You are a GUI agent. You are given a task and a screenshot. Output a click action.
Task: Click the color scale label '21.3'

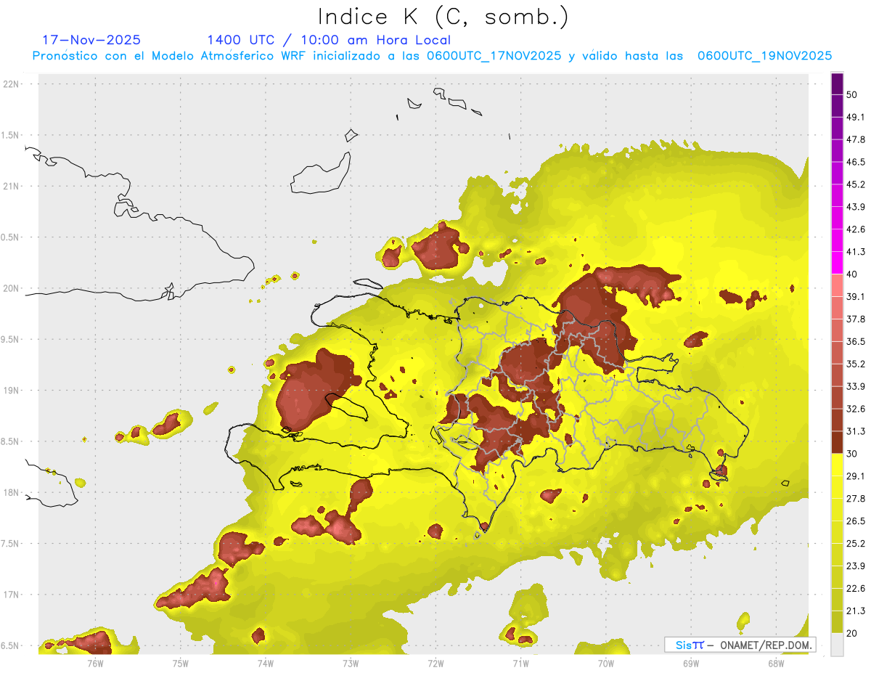pyautogui.click(x=856, y=611)
